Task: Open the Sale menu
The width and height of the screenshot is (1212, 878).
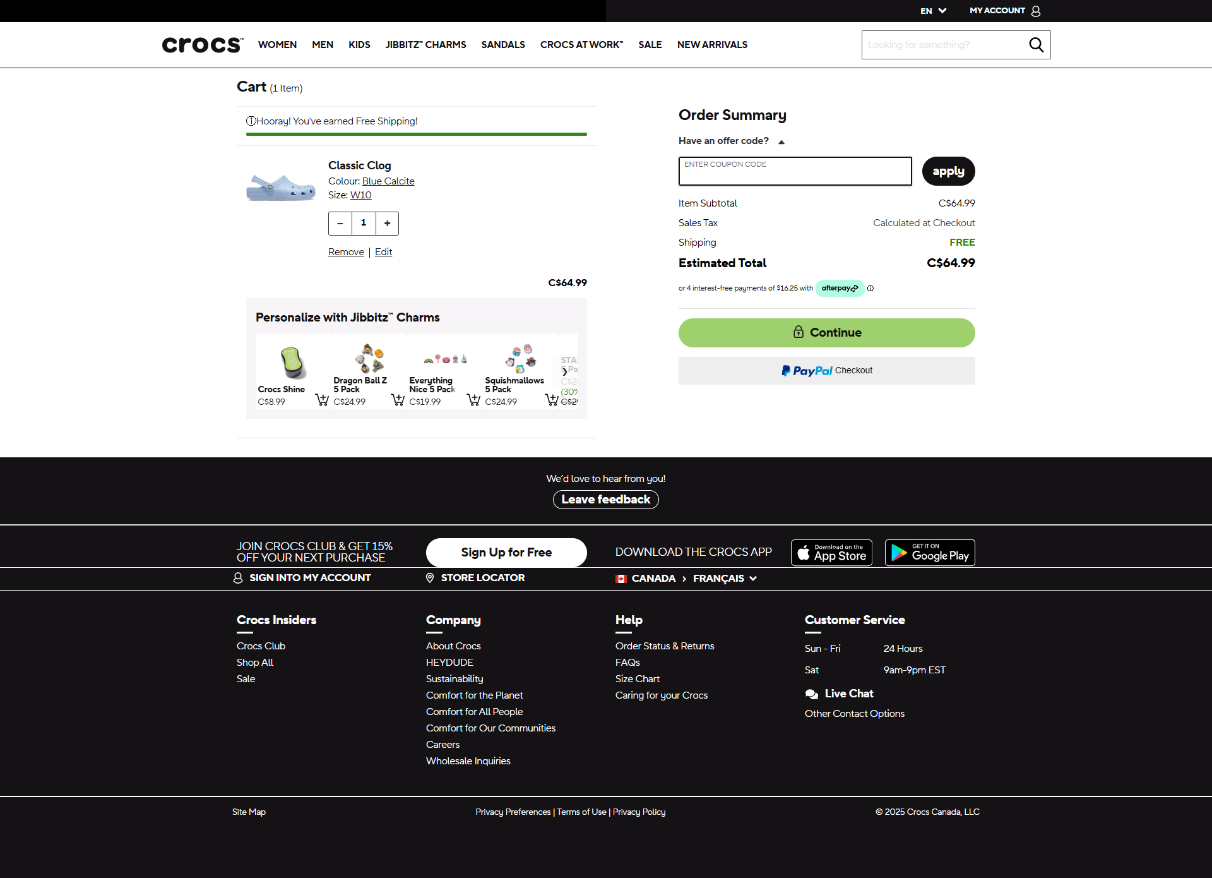Action: pyautogui.click(x=650, y=45)
